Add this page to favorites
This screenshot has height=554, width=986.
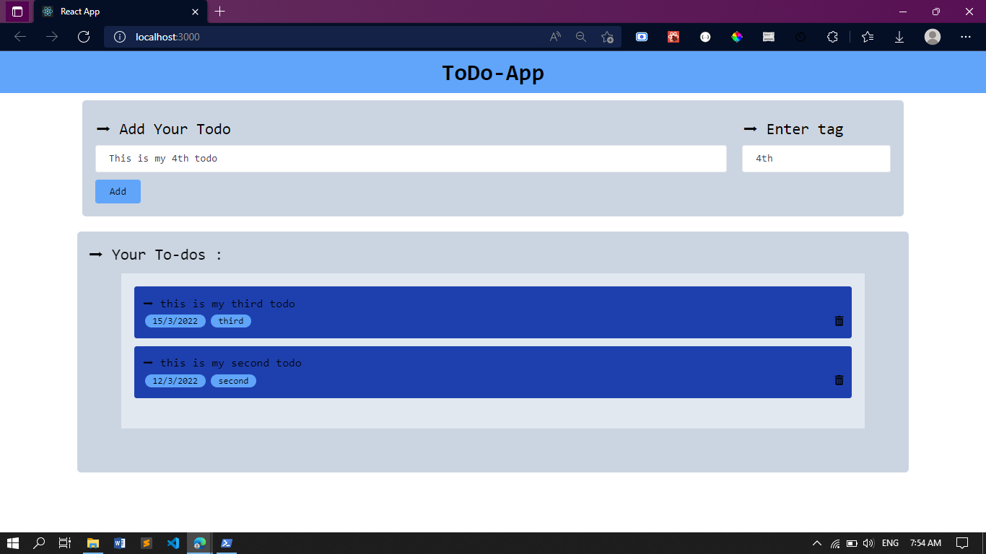click(x=607, y=37)
